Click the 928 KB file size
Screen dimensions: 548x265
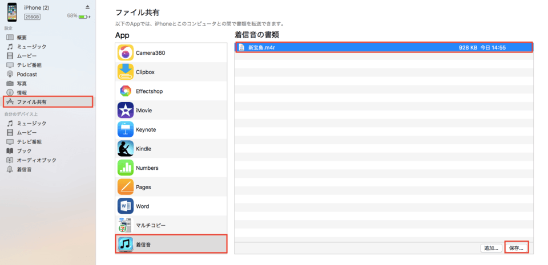[468, 47]
